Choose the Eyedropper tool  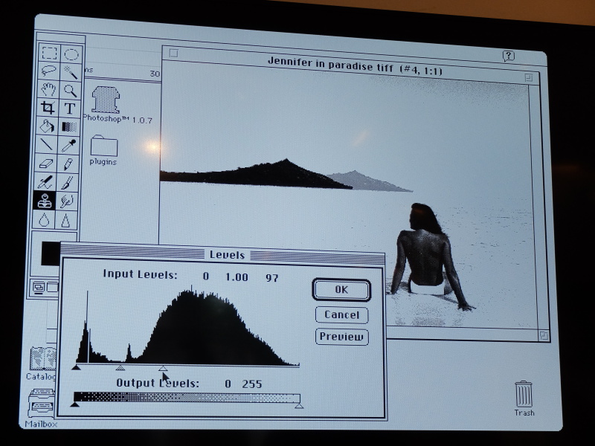coord(68,145)
